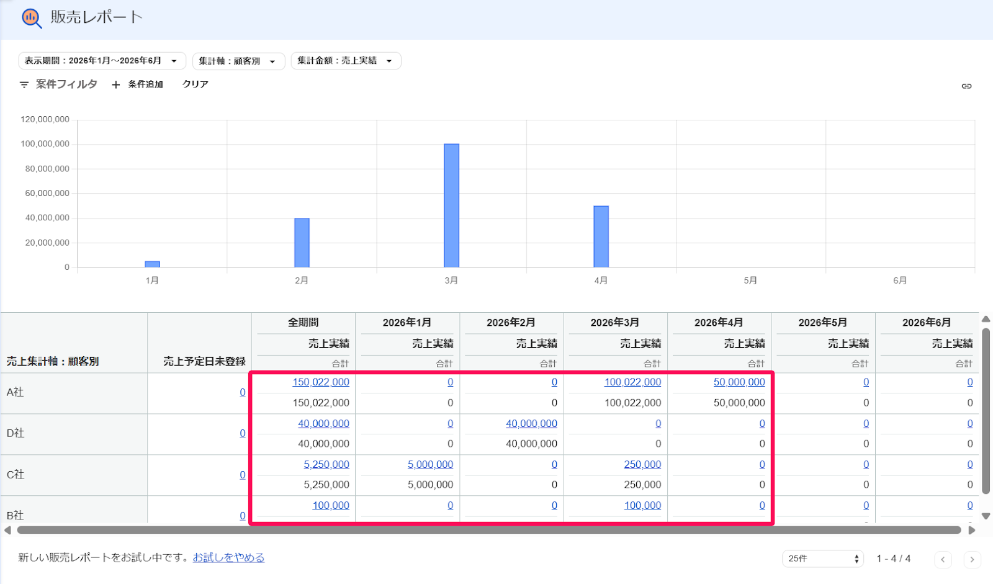Click the 2026年3月 column header
993x584 pixels.
(x=615, y=322)
